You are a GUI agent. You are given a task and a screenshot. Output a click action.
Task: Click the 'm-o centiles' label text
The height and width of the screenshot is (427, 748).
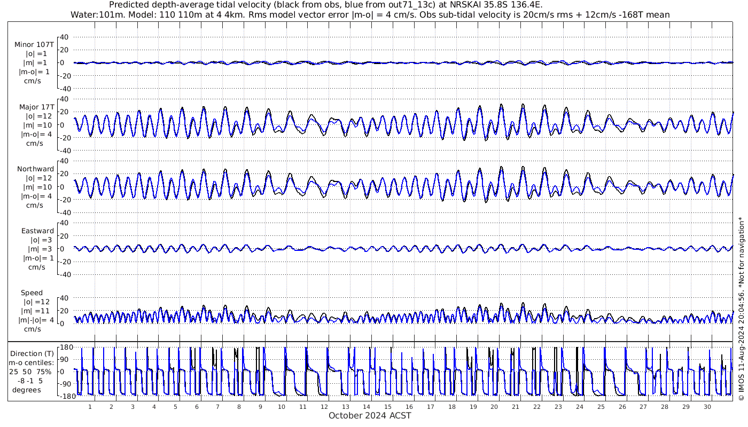tap(34, 362)
